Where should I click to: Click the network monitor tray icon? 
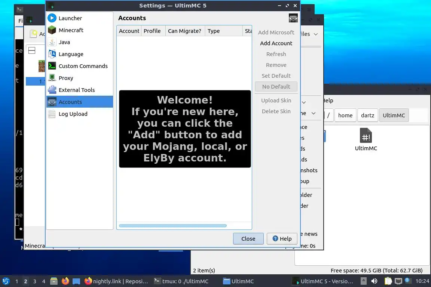398,281
